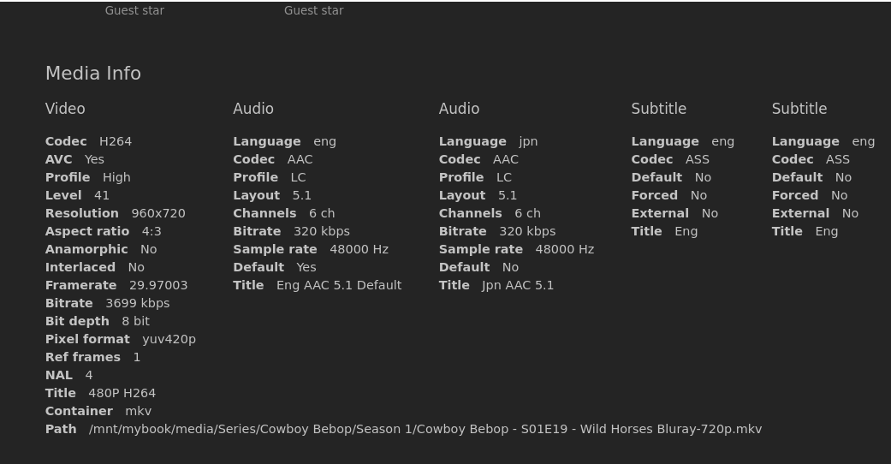This screenshot has height=464, width=891.
Task: Click the Anamorphic label in Video column
Action: point(86,249)
